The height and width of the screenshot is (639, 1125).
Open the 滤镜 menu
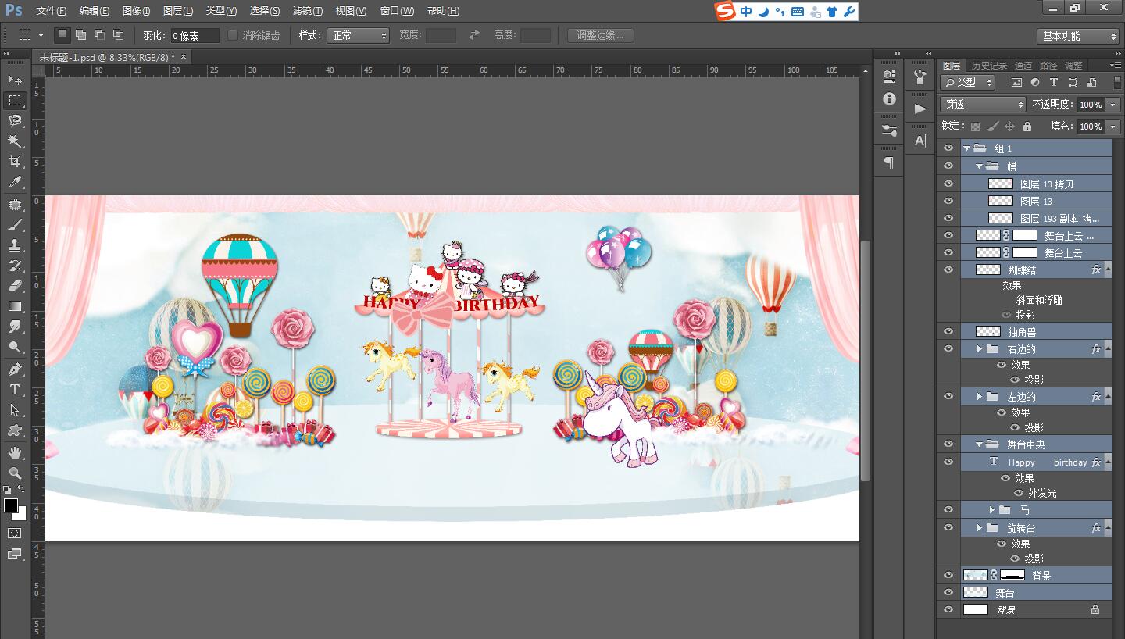click(308, 11)
